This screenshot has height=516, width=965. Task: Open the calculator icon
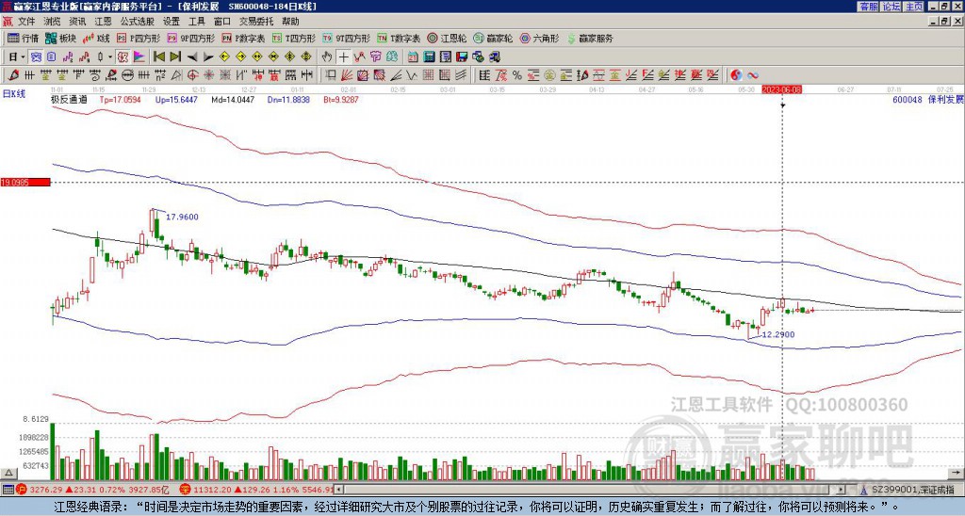429,57
